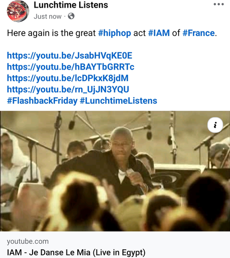Image resolution: width=230 pixels, height=258 pixels.
Task: Click the public globe privacy icon
Action: click(x=71, y=16)
